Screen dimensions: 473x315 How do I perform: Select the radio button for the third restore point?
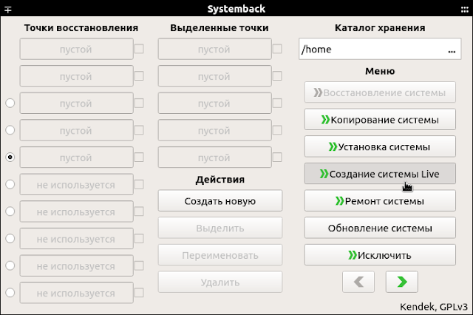[10, 104]
